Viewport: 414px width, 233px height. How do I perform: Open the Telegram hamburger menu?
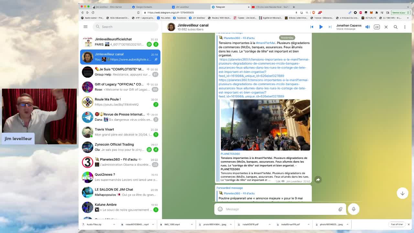tap(85, 27)
